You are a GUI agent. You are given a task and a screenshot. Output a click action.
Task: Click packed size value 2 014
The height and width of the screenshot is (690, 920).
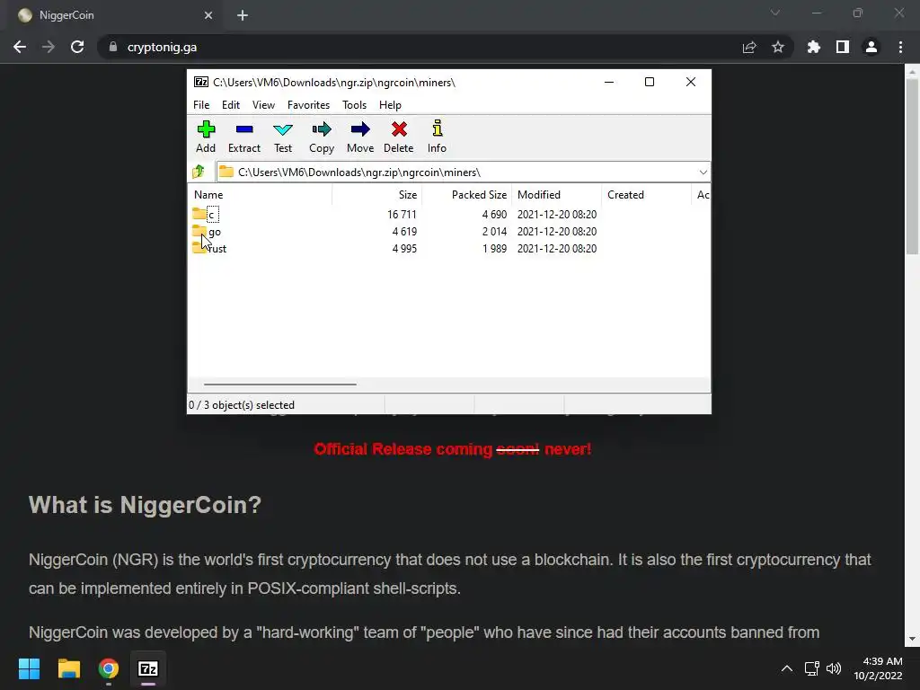(494, 232)
